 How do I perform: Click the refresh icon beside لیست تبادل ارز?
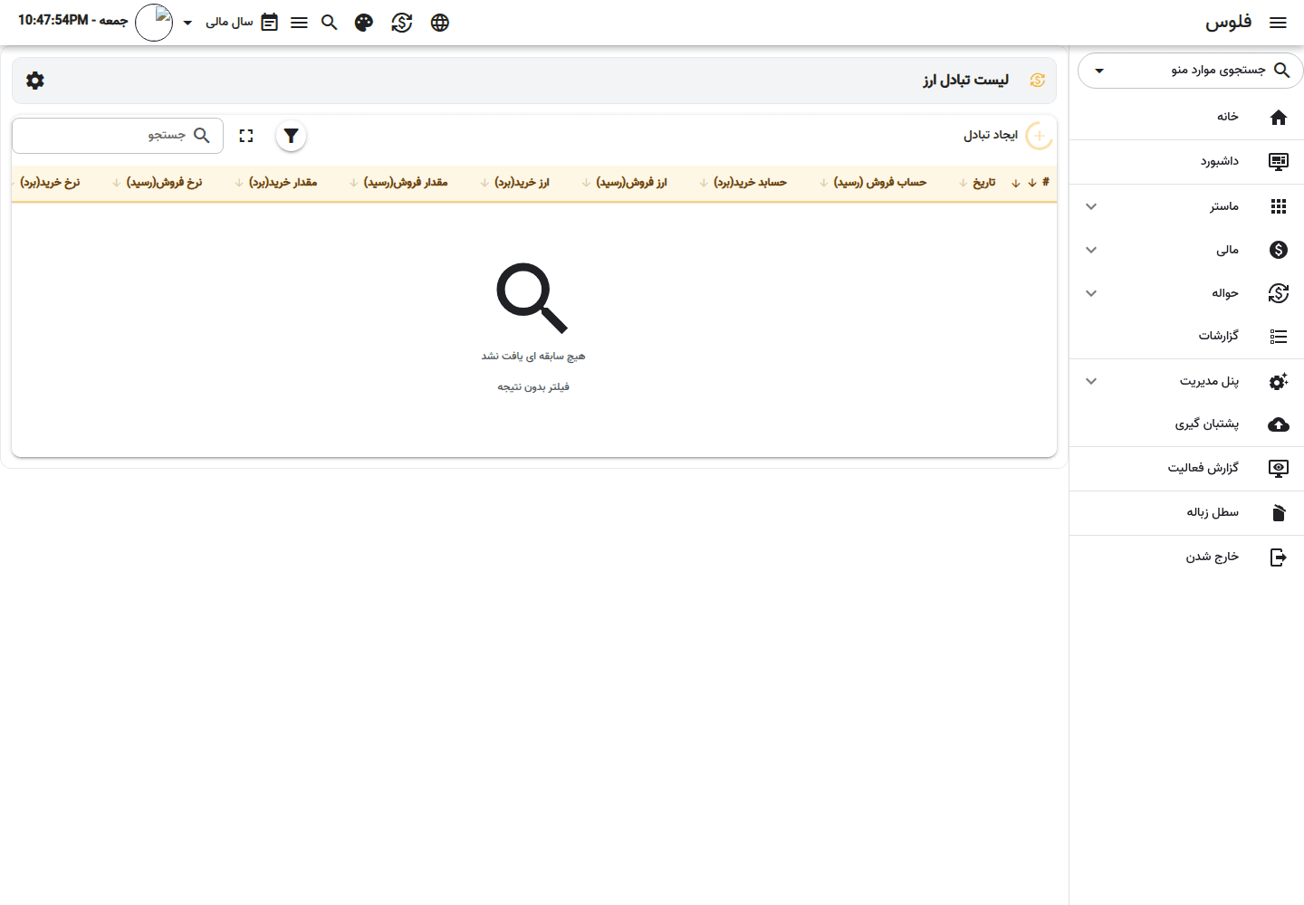click(1038, 81)
